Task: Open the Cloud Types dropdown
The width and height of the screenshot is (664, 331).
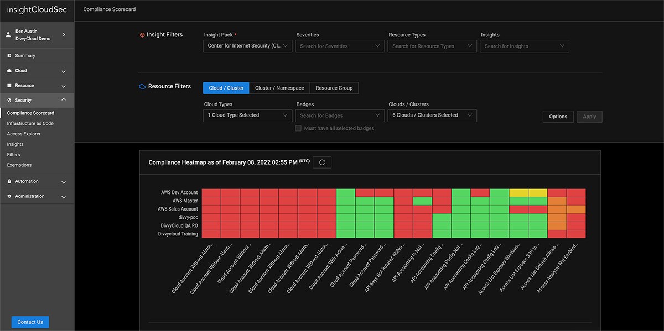Action: [247, 115]
